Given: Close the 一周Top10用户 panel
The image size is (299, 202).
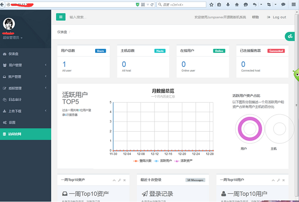Looking at the screenshot, I should 284,180.
